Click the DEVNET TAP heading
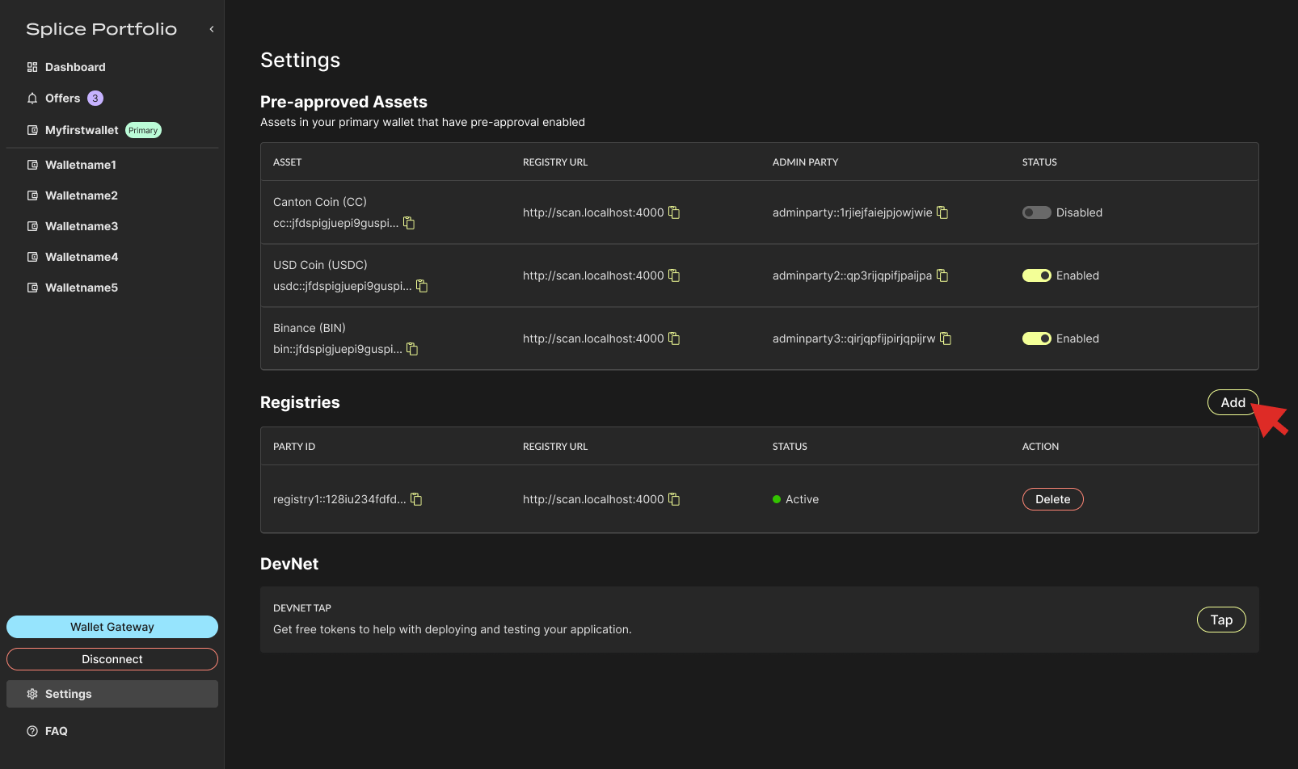This screenshot has width=1298, height=769. pos(302,608)
